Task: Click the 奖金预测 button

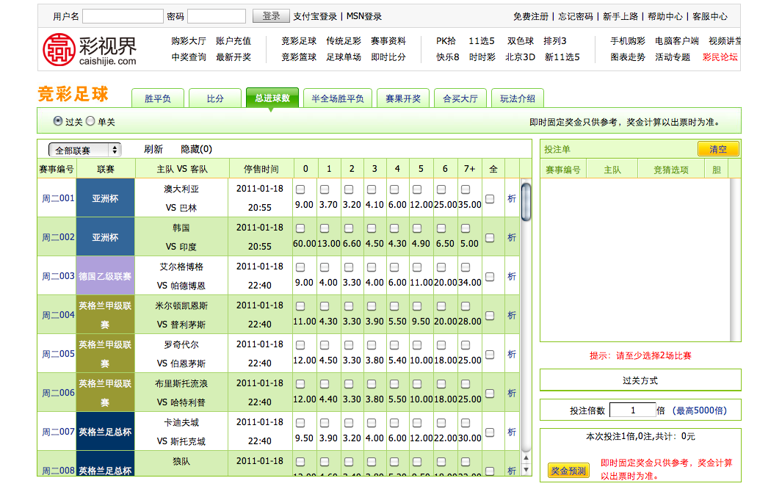Action: click(x=568, y=471)
